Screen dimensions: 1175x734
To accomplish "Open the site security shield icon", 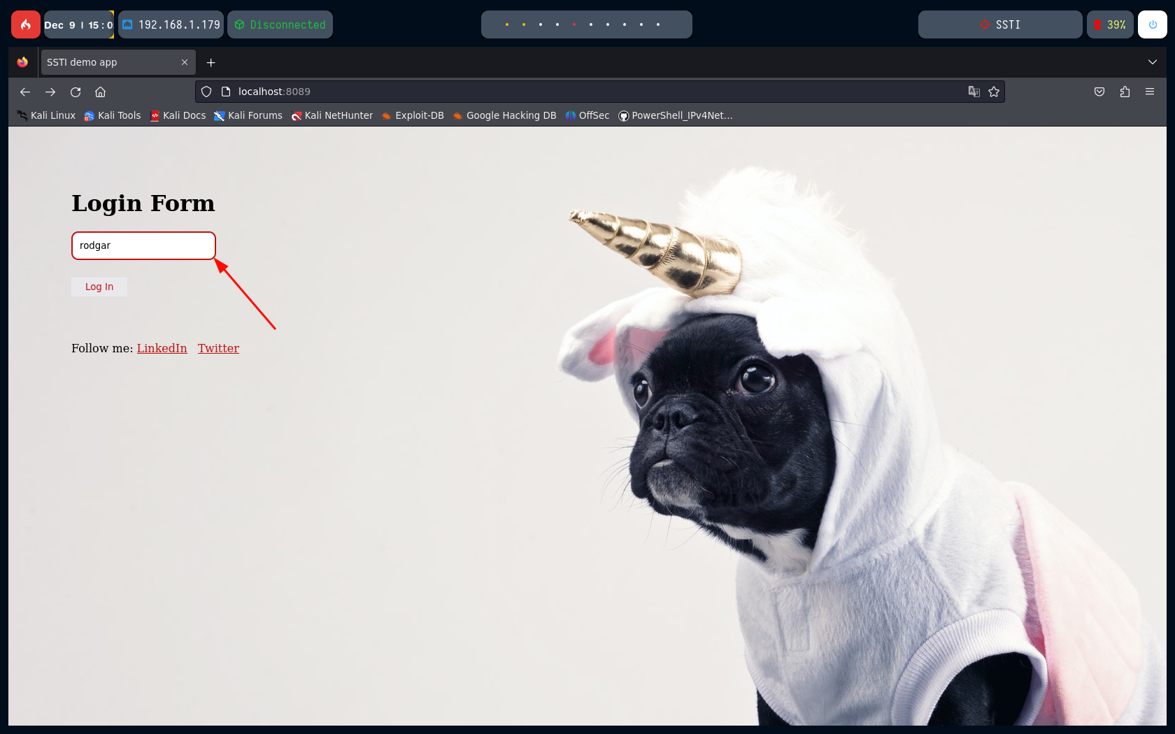I will coord(206,92).
